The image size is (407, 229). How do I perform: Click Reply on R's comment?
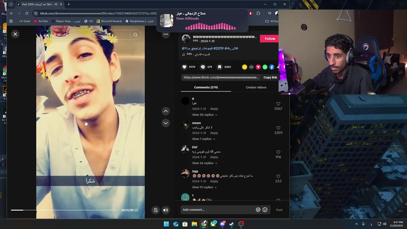(x=214, y=109)
